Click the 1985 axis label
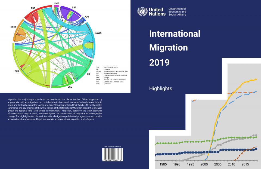 coord(163,164)
